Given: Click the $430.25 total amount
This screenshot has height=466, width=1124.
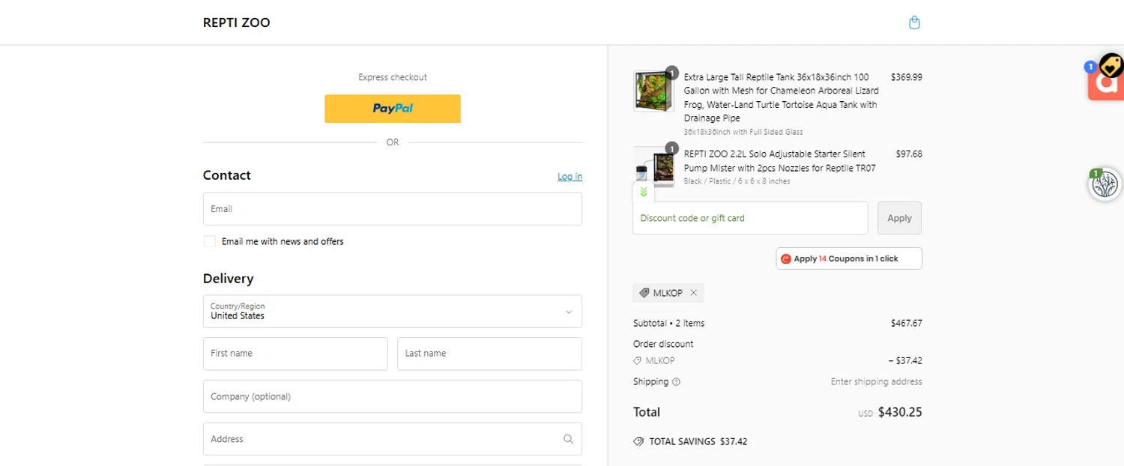Looking at the screenshot, I should [x=900, y=412].
